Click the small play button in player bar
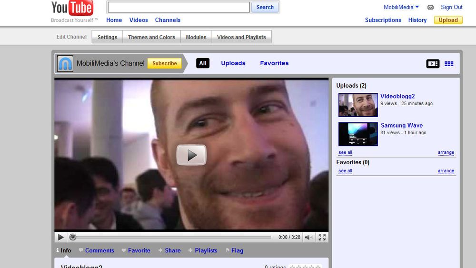This screenshot has height=268, width=476. (60, 237)
